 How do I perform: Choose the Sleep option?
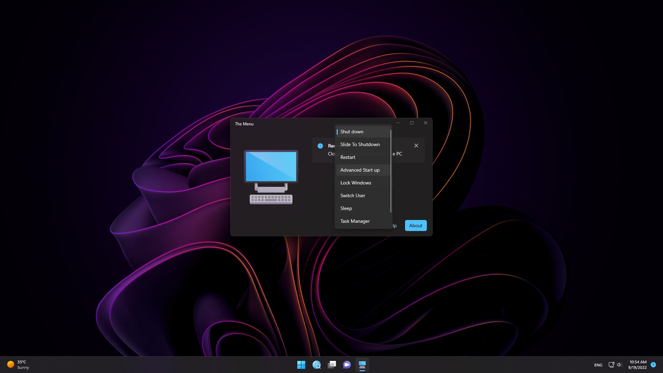pyautogui.click(x=363, y=208)
